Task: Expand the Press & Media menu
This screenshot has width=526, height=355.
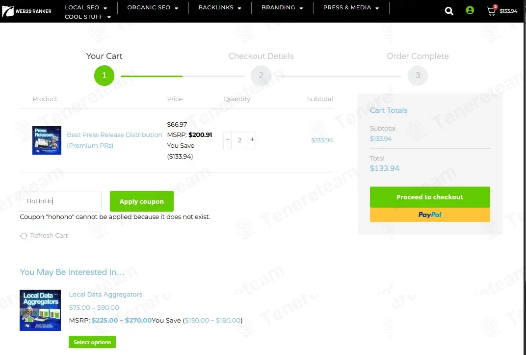Action: (x=351, y=7)
